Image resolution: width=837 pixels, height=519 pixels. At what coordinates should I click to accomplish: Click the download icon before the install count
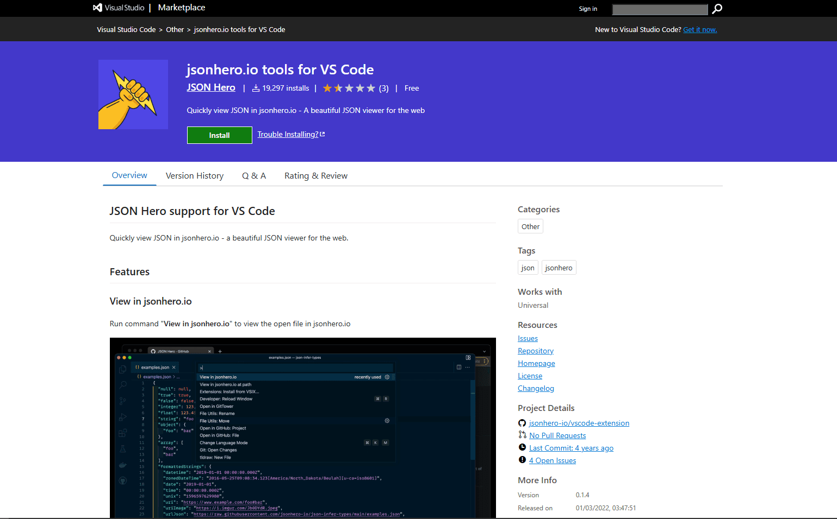tap(256, 87)
